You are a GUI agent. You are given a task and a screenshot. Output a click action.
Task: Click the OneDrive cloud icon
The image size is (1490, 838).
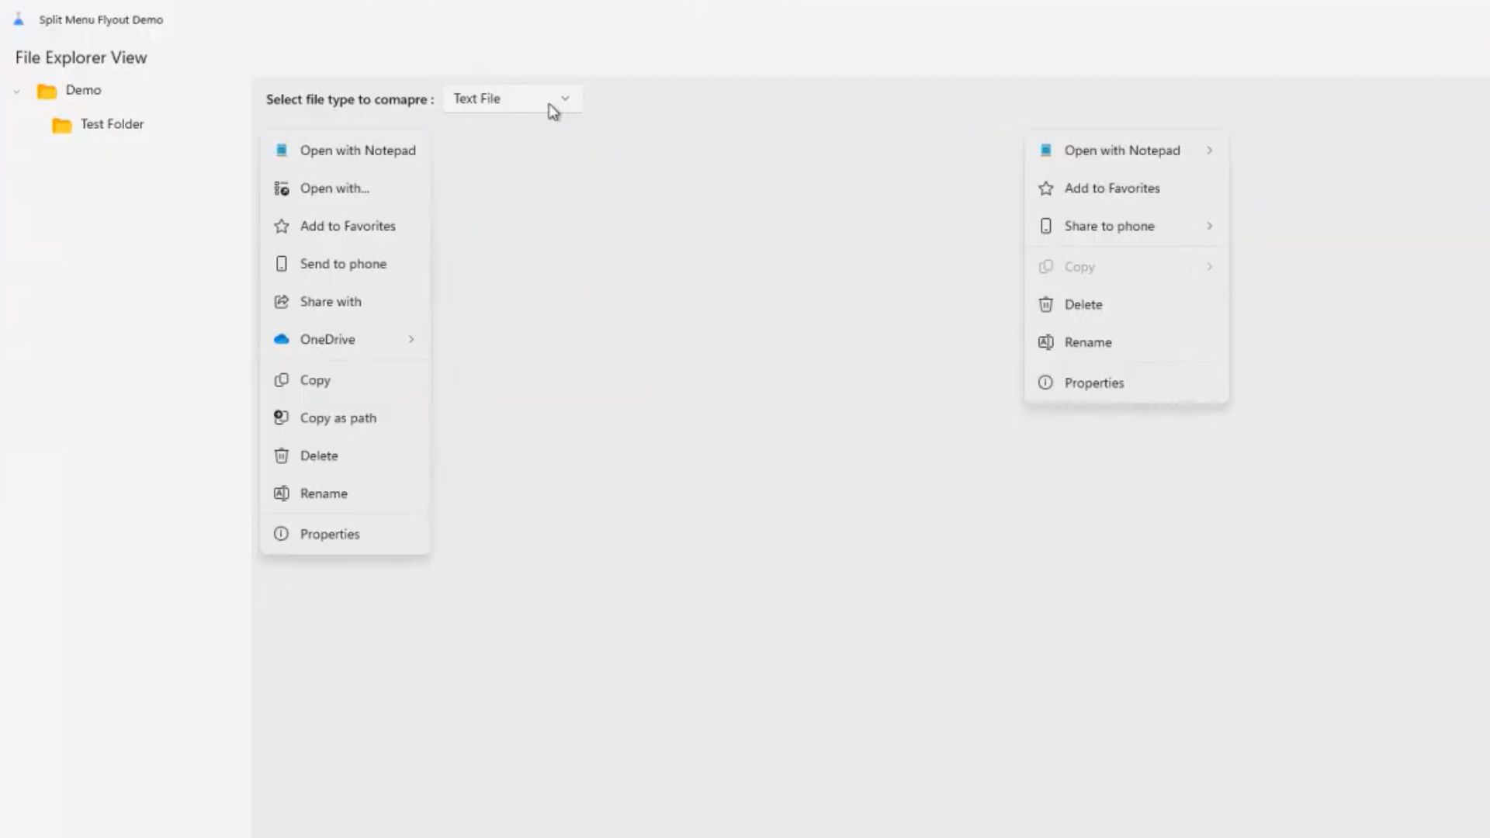(x=282, y=339)
